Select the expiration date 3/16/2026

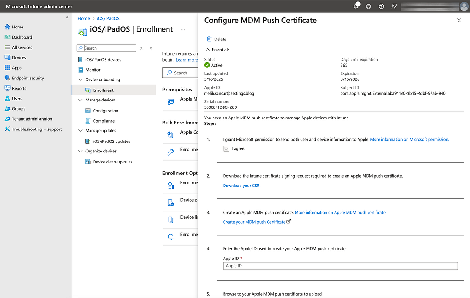[350, 79]
